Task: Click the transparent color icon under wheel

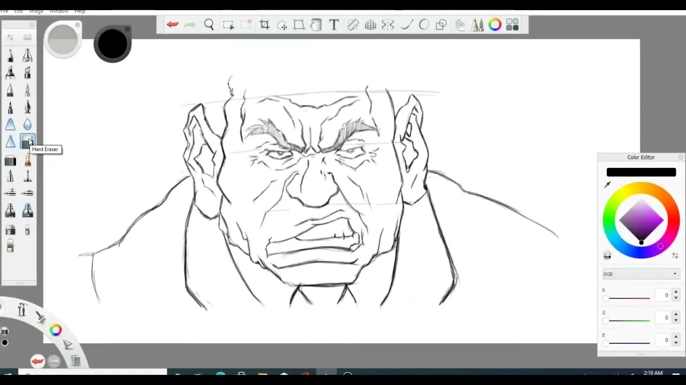Action: point(607,256)
